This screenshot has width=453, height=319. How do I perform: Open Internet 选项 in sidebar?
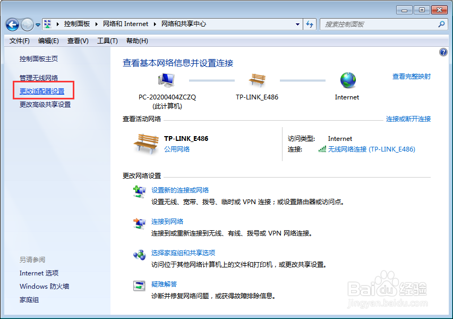39,273
